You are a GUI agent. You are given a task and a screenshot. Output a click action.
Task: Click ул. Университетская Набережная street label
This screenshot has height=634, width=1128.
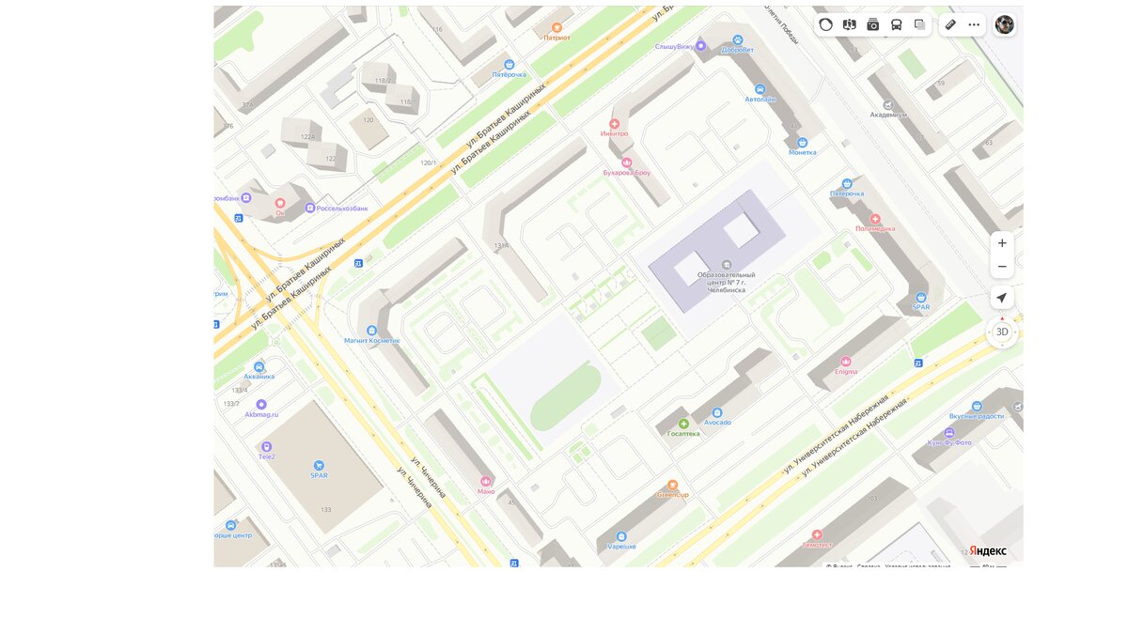click(837, 433)
